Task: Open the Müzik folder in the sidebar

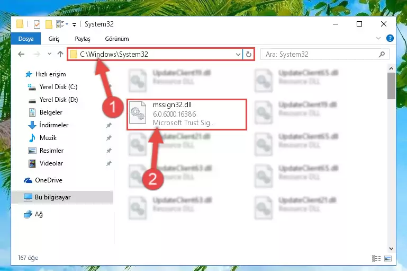Action: click(48, 138)
